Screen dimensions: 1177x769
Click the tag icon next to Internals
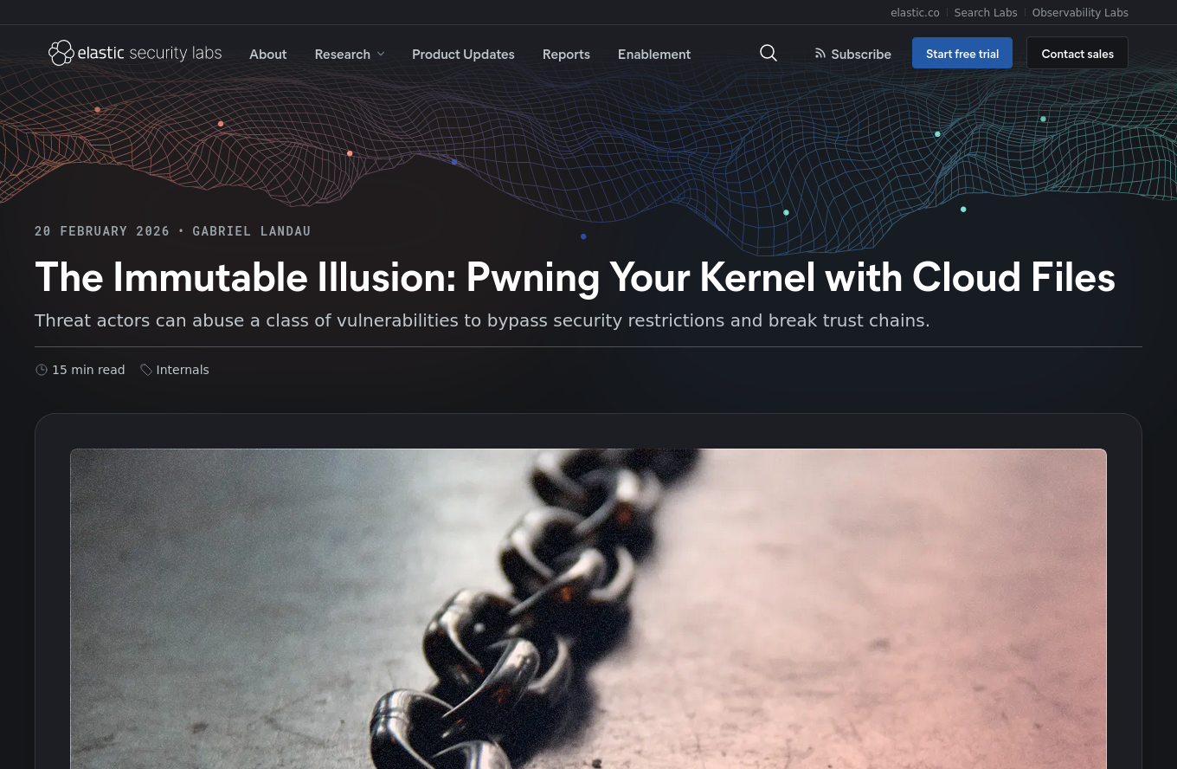[146, 370]
